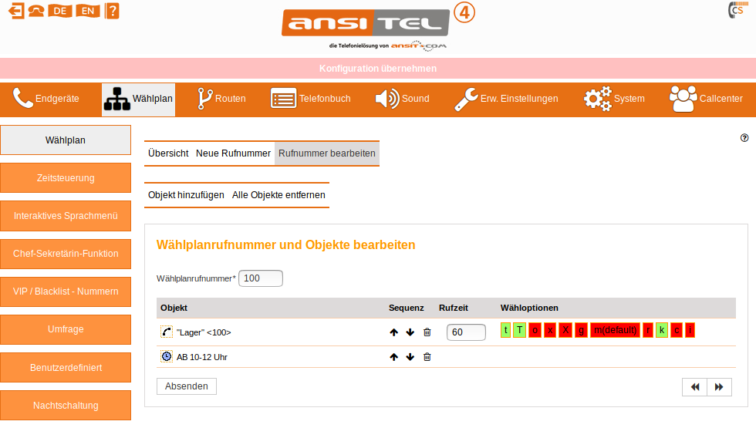Image resolution: width=756 pixels, height=428 pixels.
Task: Go to Telefonbuch in the navigation bar
Action: 310,99
